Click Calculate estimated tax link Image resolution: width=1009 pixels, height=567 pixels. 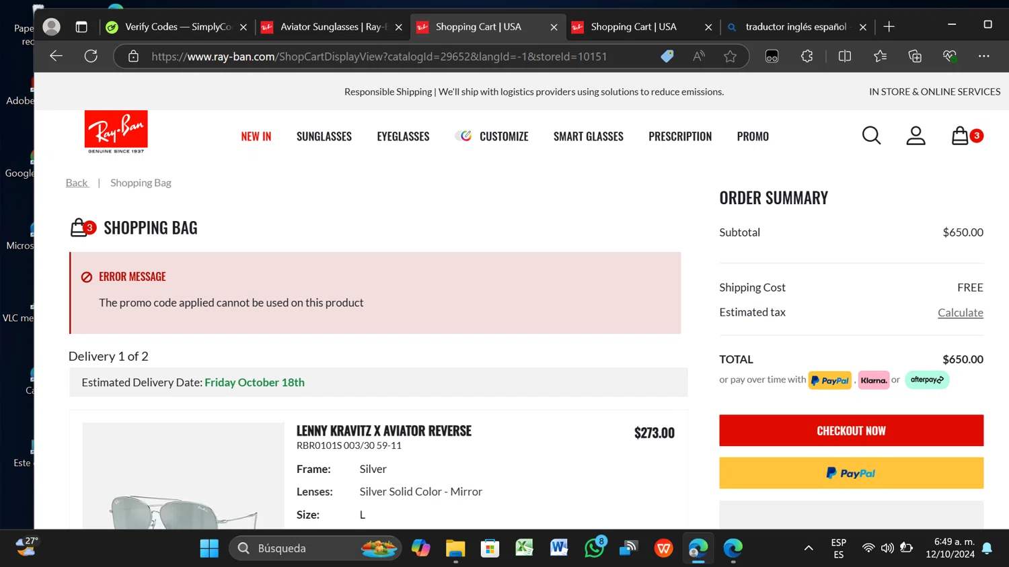point(960,312)
